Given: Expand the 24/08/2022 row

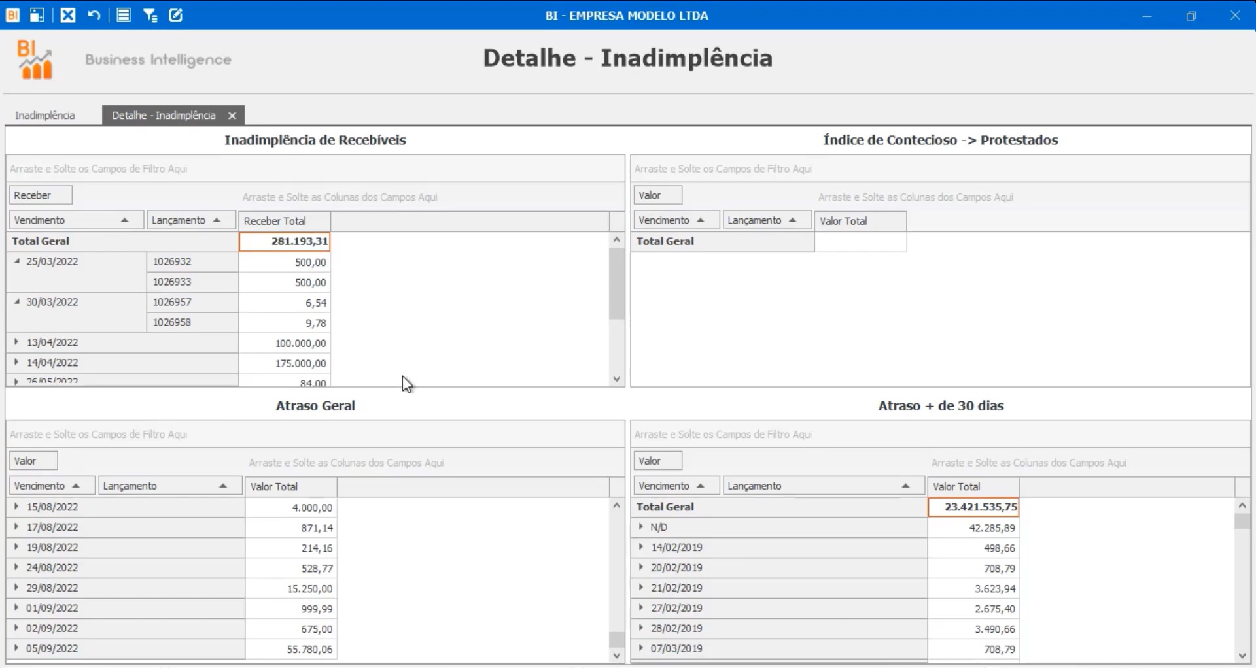Looking at the screenshot, I should pos(17,567).
